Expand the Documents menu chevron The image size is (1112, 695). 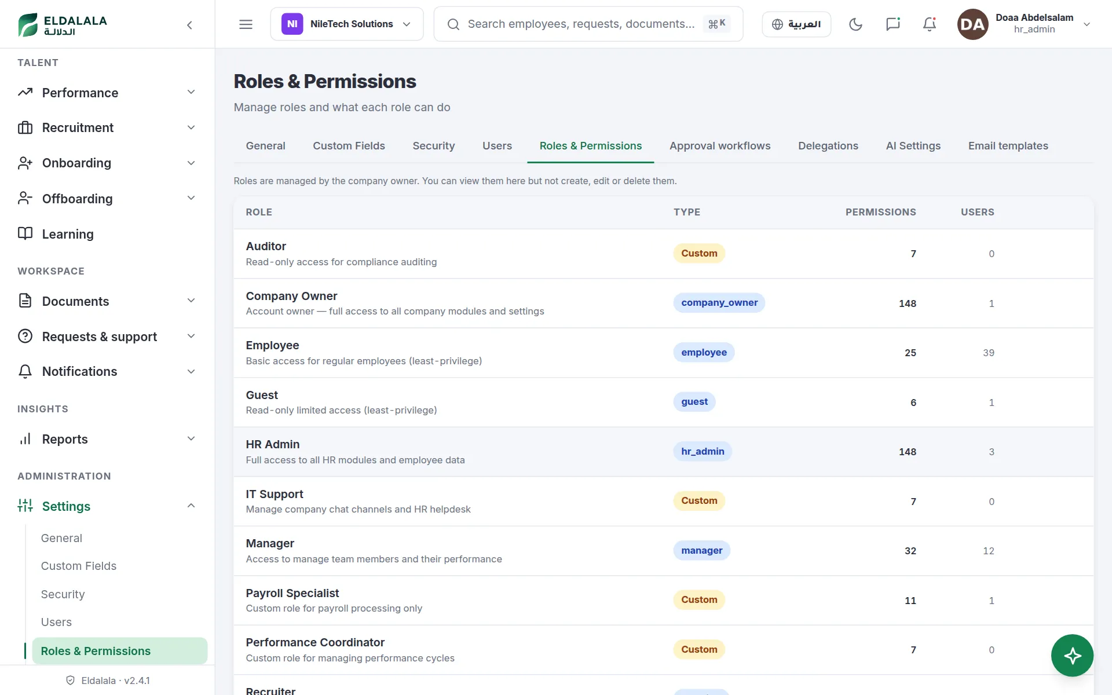click(x=191, y=301)
